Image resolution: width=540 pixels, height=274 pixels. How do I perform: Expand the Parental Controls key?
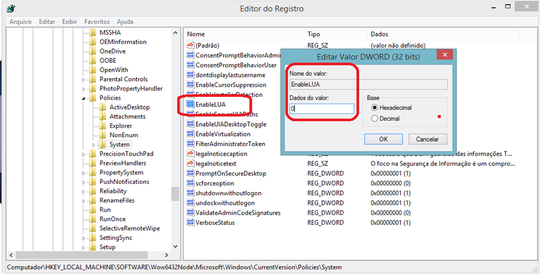coord(84,80)
